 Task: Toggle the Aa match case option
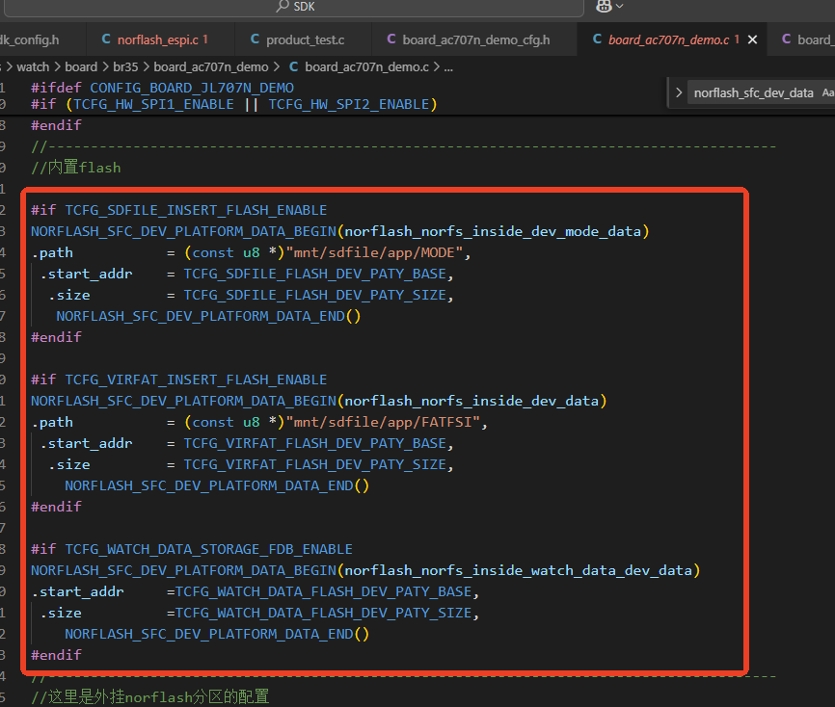click(x=828, y=93)
